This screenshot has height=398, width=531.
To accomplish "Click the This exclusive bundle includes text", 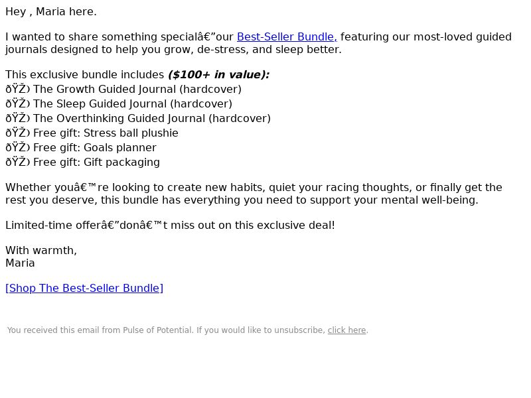I will tap(85, 74).
